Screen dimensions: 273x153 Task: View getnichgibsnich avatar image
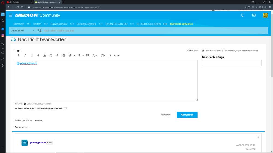point(25,143)
